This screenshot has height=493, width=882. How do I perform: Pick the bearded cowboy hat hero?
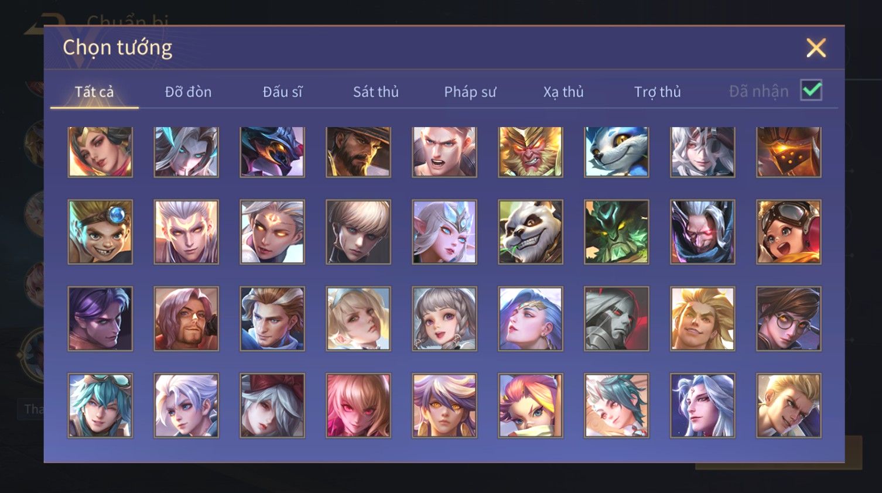[x=358, y=152]
